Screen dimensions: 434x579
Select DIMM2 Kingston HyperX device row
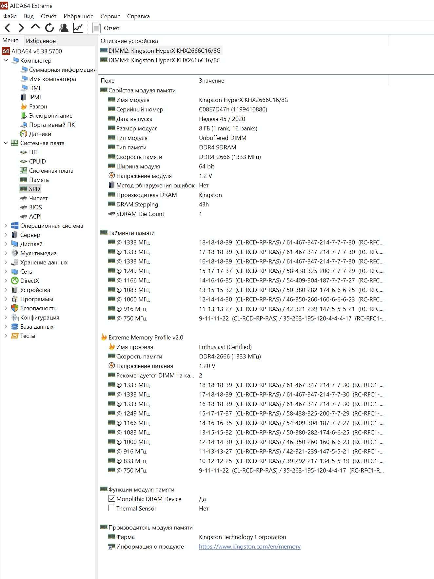161,50
